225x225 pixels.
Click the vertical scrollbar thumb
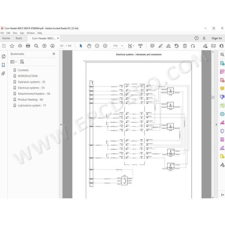coord(213,97)
